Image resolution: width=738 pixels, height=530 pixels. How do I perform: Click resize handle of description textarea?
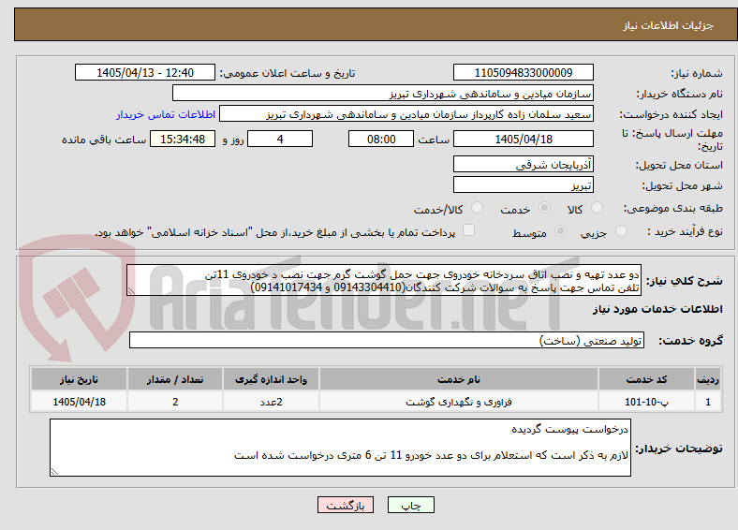131,291
